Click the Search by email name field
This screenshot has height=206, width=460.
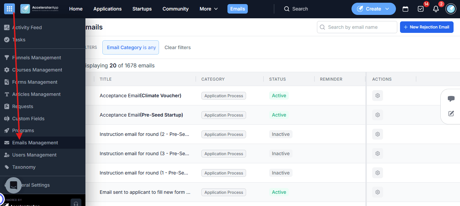(357, 27)
